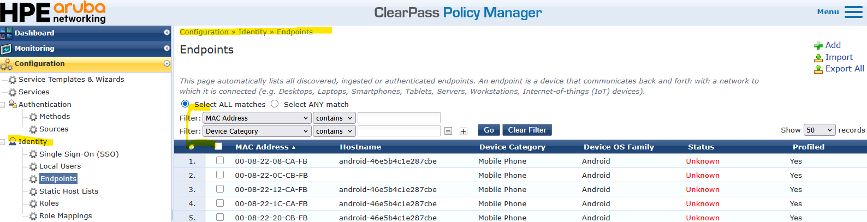This screenshot has height=222, width=867.
Task: Check the box for 00-08-22-08-CA-FB
Action: pos(220,160)
